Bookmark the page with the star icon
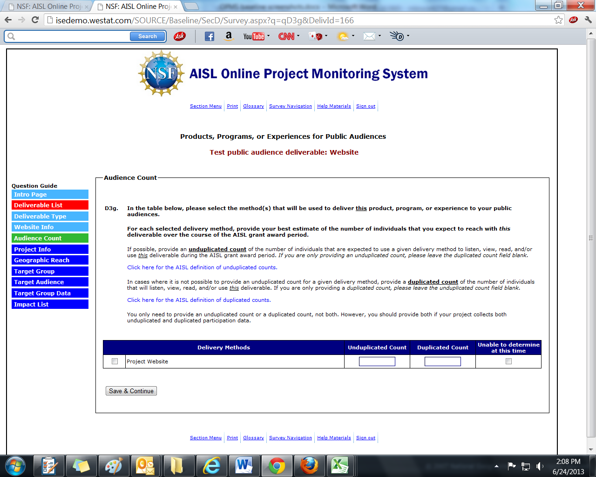Viewport: 596px width, 477px height. click(x=558, y=20)
